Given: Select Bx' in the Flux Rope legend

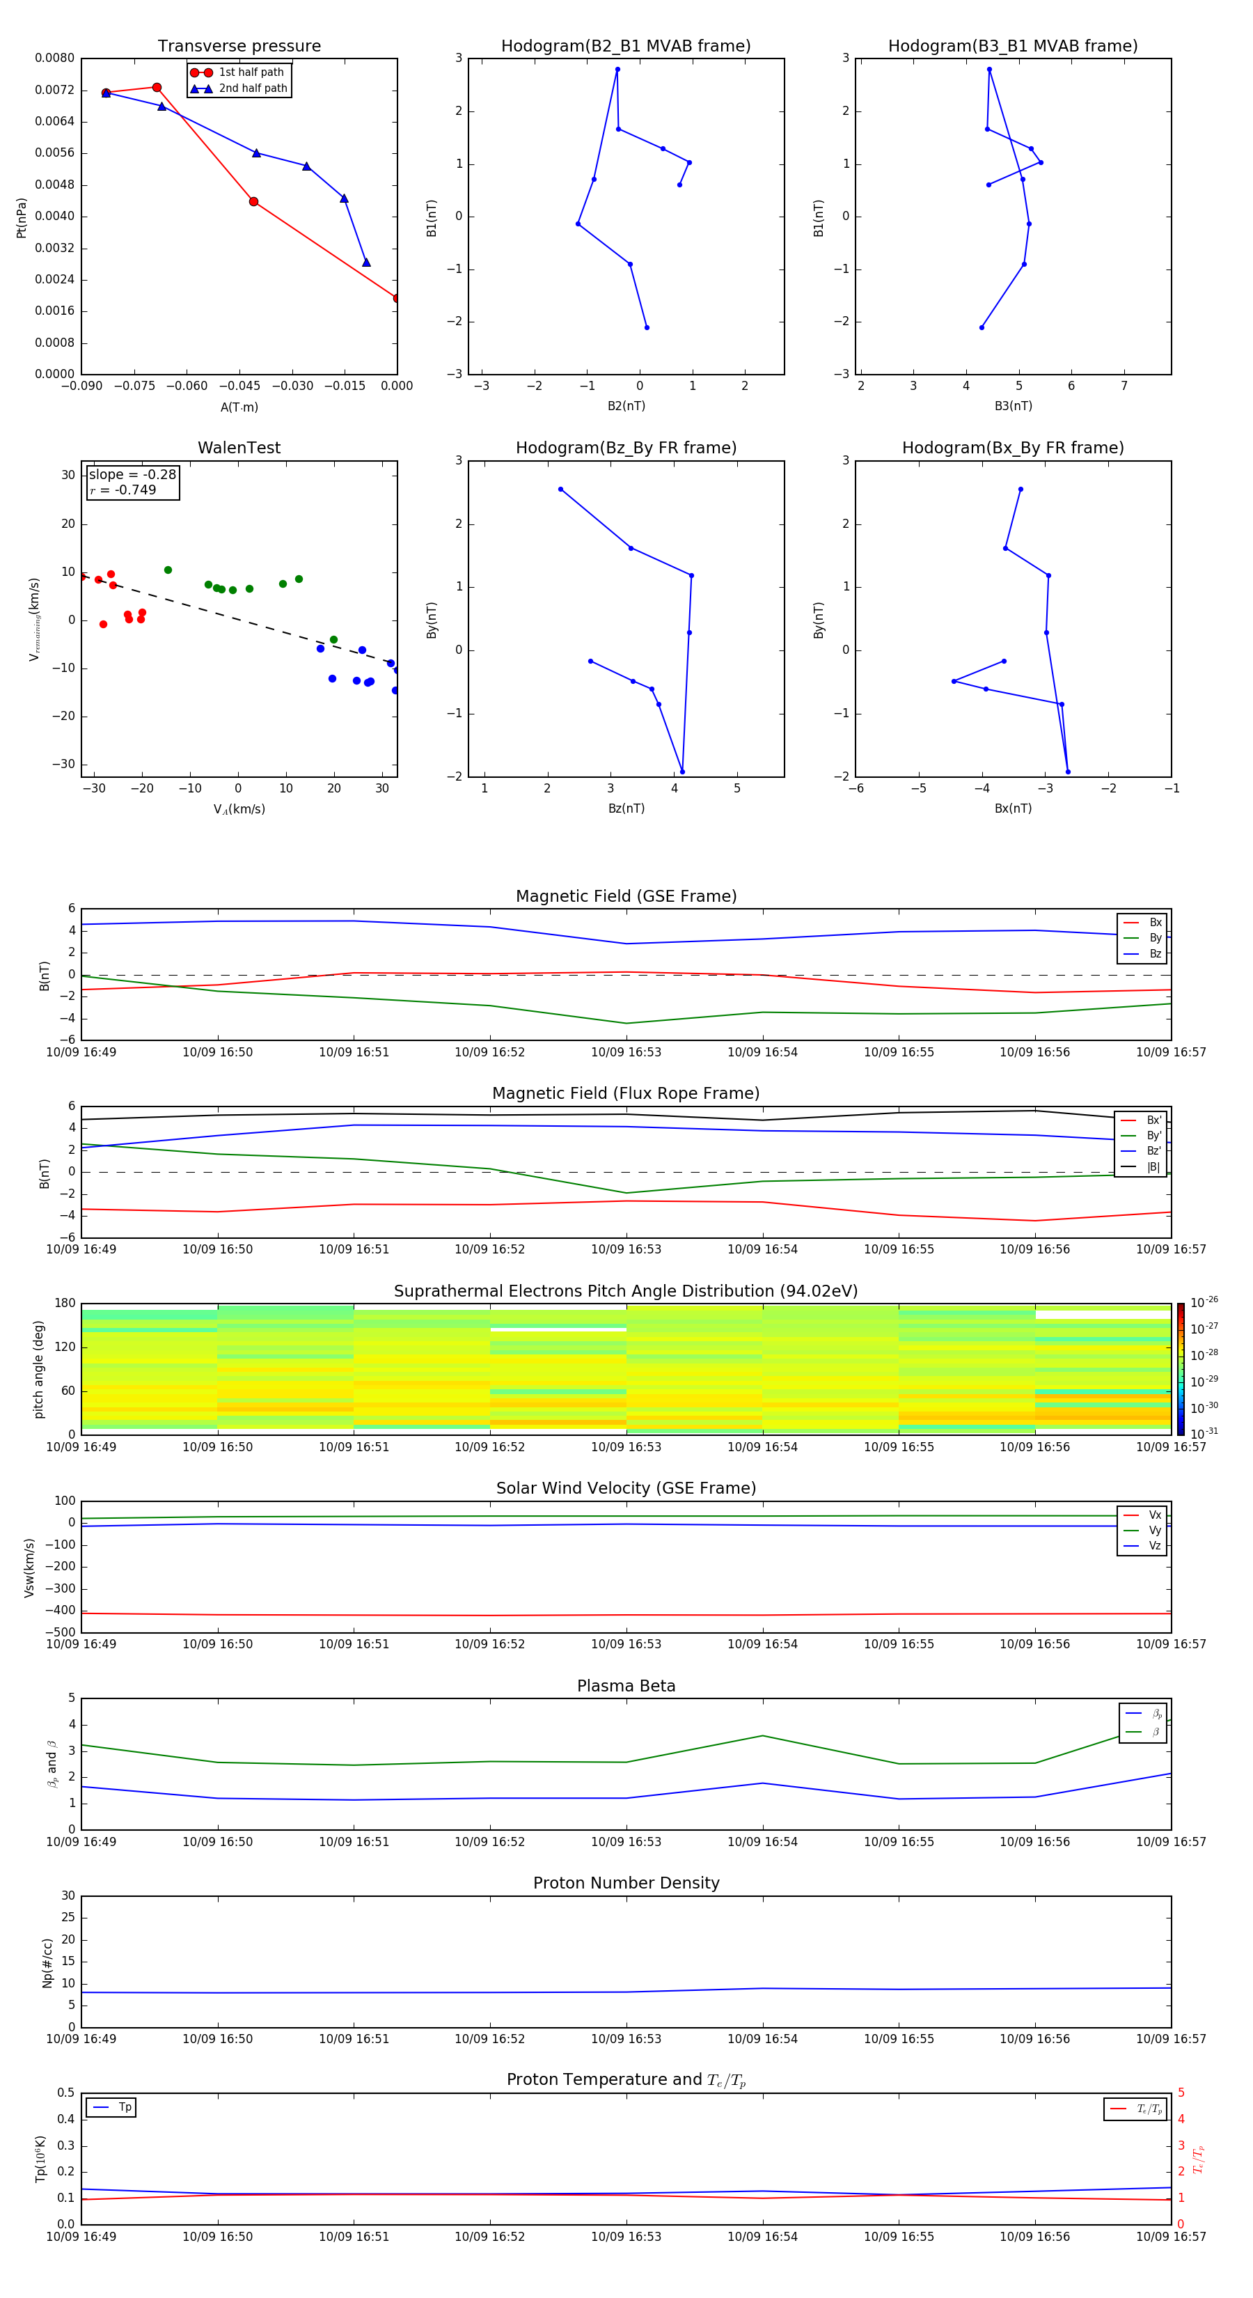Looking at the screenshot, I should pos(1141,1120).
